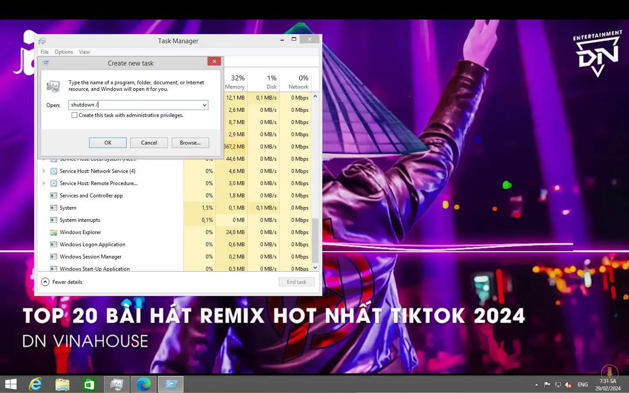The image size is (629, 393).
Task: Close the Create new task dialog
Action: [x=214, y=62]
